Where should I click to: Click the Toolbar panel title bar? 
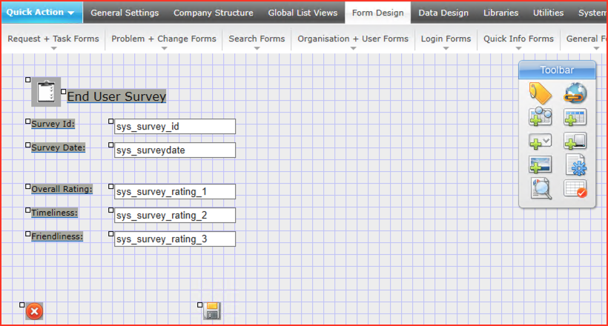pyautogui.click(x=557, y=70)
